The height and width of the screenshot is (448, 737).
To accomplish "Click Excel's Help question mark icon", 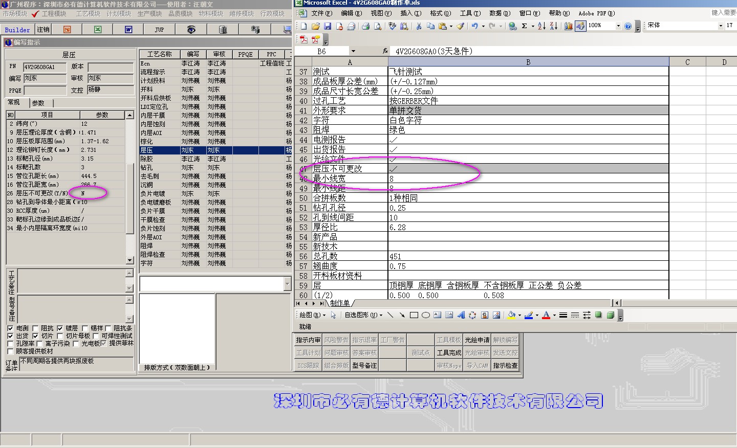I will pyautogui.click(x=628, y=26).
